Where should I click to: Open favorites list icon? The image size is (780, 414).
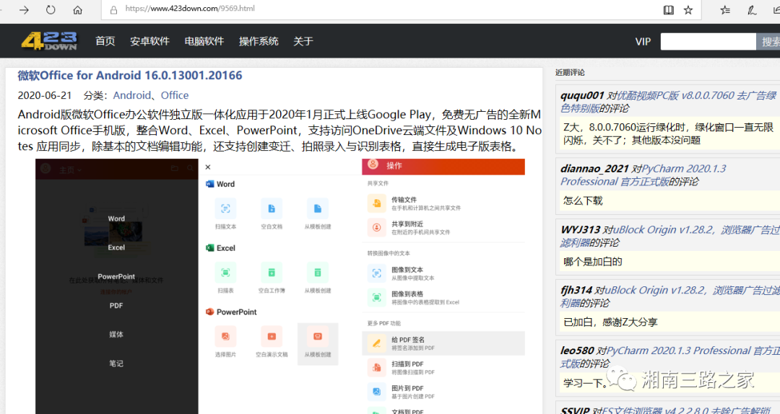click(x=725, y=10)
